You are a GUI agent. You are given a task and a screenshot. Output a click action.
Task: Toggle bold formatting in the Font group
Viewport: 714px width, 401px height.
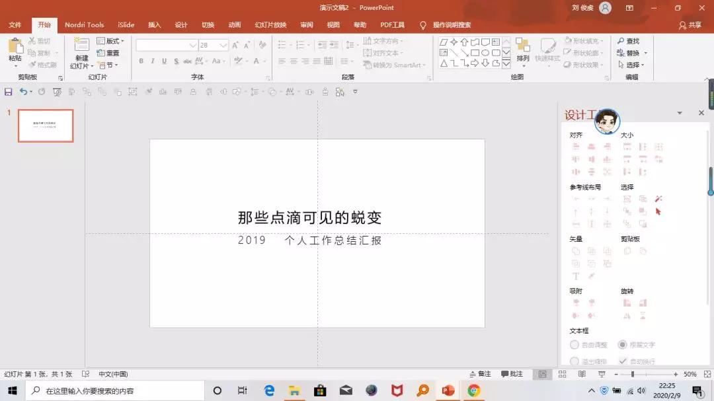[141, 59]
